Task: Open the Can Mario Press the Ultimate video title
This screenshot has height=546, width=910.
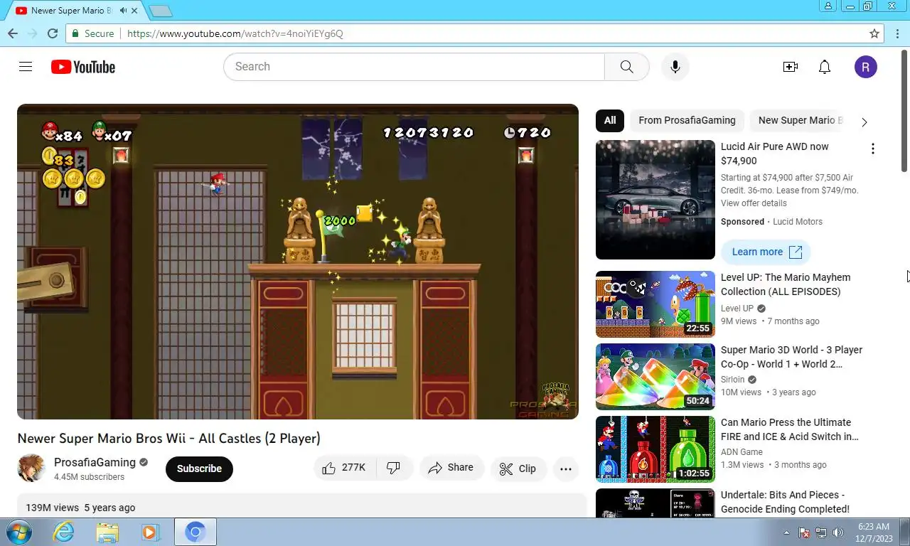Action: [790, 429]
